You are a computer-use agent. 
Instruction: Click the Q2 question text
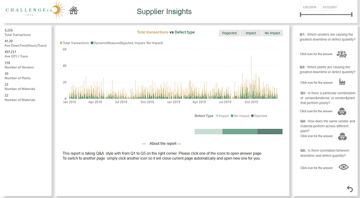click(328, 69)
